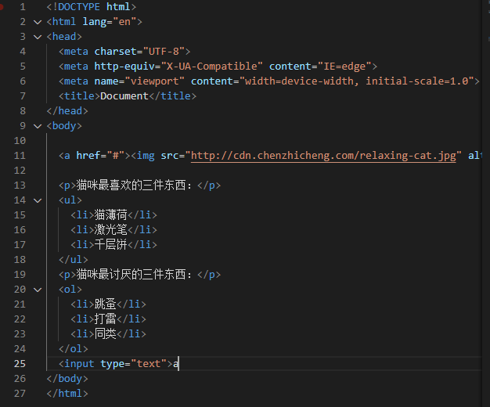The width and height of the screenshot is (490, 407).
Task: Place cursor in 千层饼 list item
Action: pos(110,245)
